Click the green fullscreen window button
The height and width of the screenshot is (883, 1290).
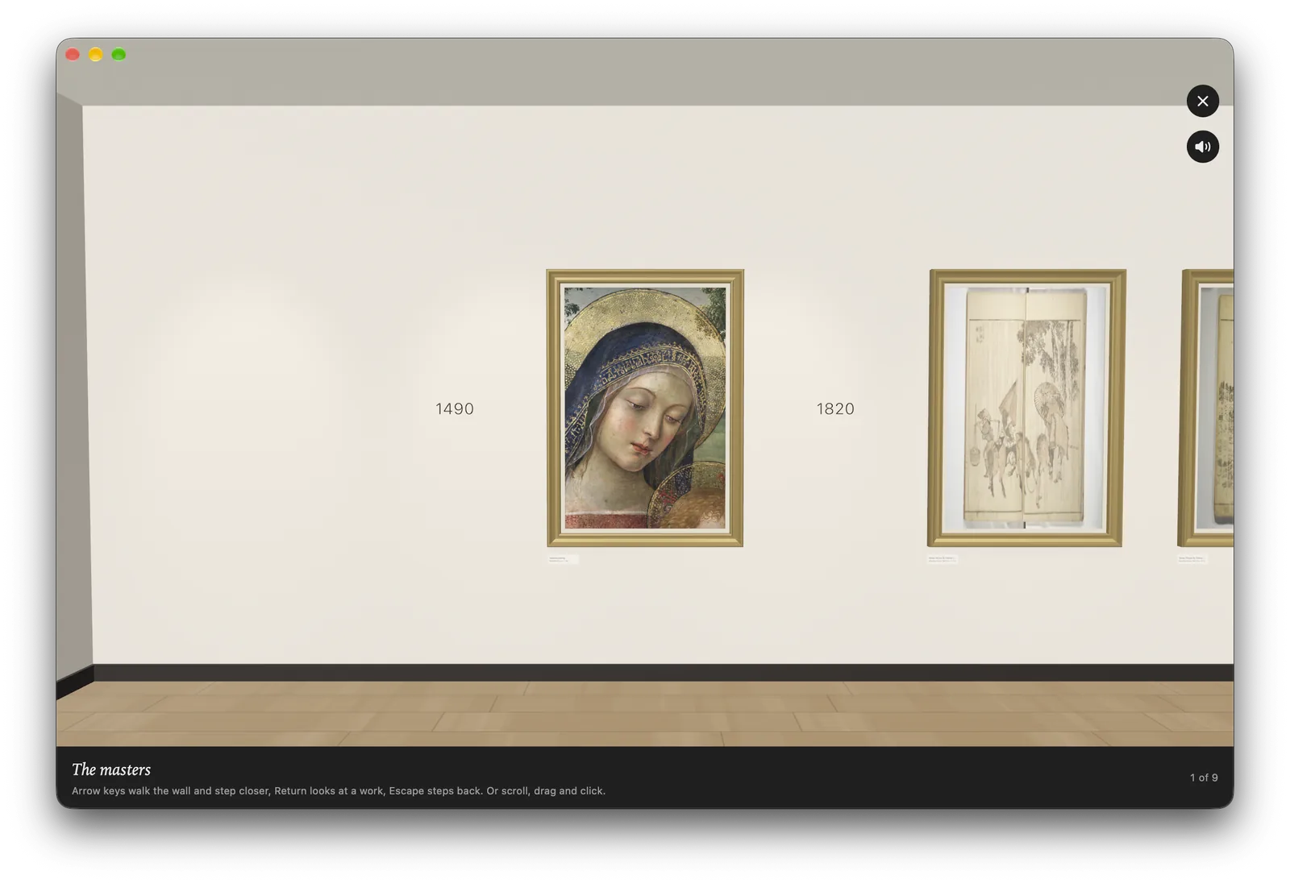[x=119, y=54]
